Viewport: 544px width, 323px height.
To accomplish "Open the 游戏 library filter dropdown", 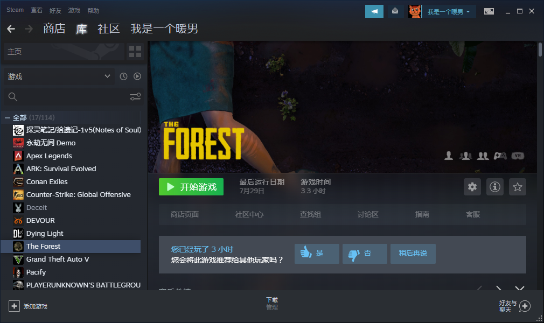I will (59, 76).
